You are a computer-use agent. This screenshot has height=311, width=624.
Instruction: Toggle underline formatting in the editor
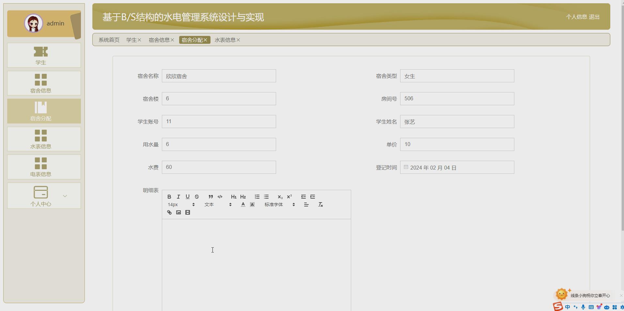(x=187, y=197)
